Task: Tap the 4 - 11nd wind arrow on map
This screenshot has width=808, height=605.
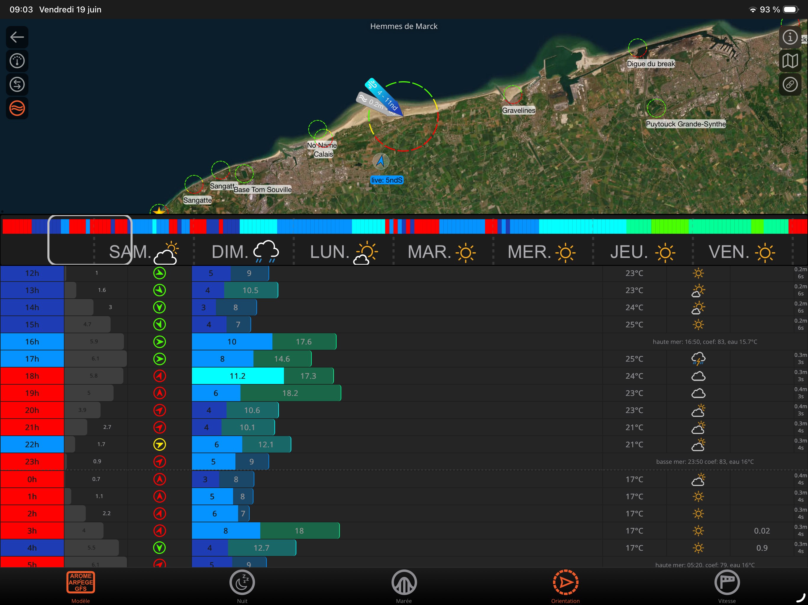Action: [x=384, y=97]
